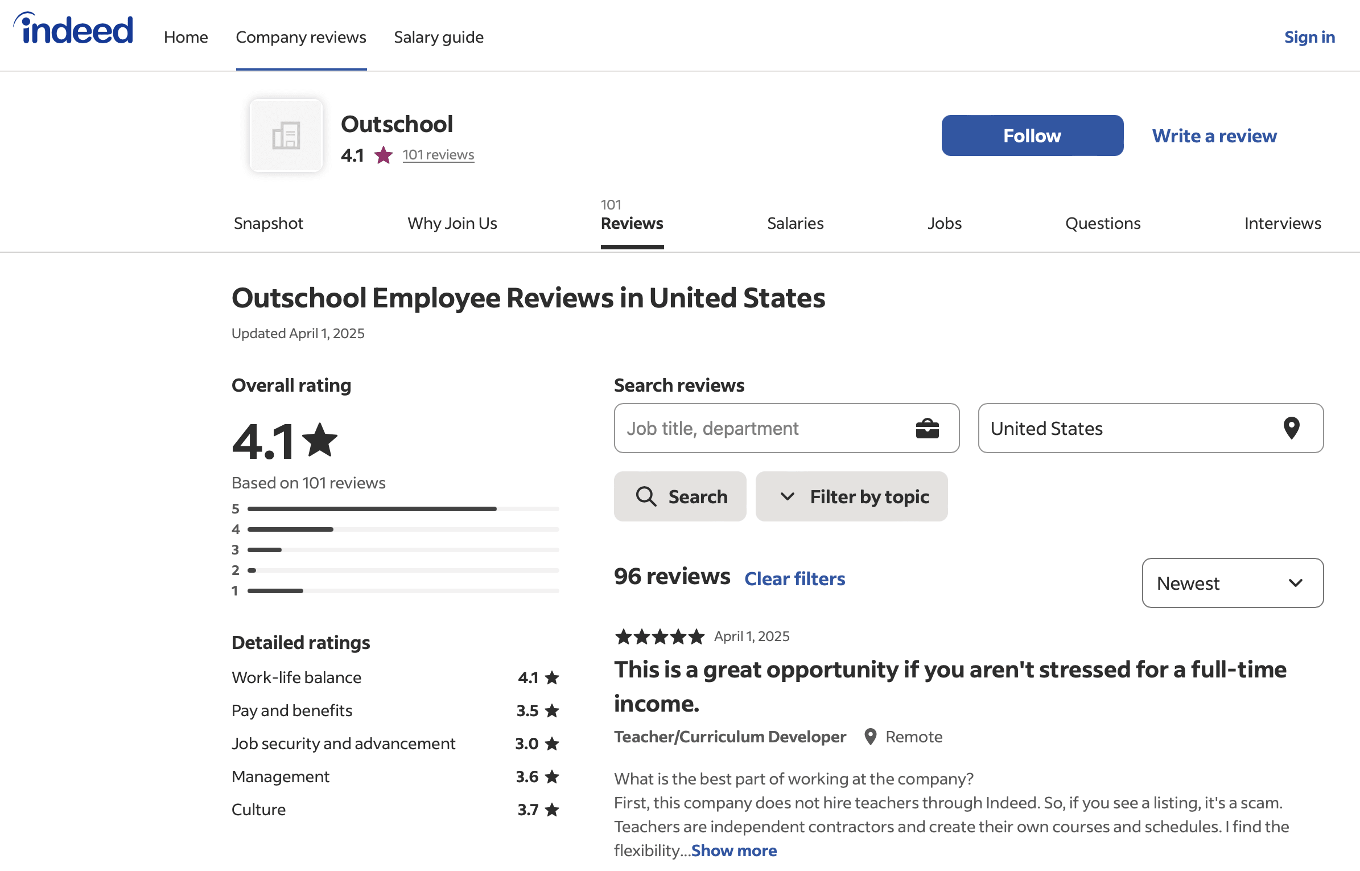Click the location pin icon in the United States field
1360x871 pixels.
[1293, 428]
